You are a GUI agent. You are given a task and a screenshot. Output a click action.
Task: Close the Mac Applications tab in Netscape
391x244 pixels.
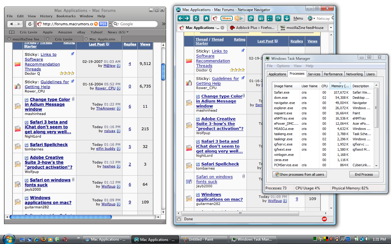click(222, 28)
